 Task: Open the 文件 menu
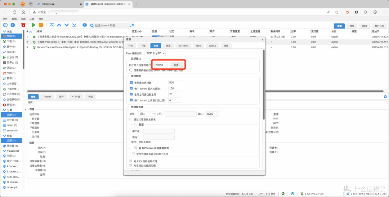[5, 19]
